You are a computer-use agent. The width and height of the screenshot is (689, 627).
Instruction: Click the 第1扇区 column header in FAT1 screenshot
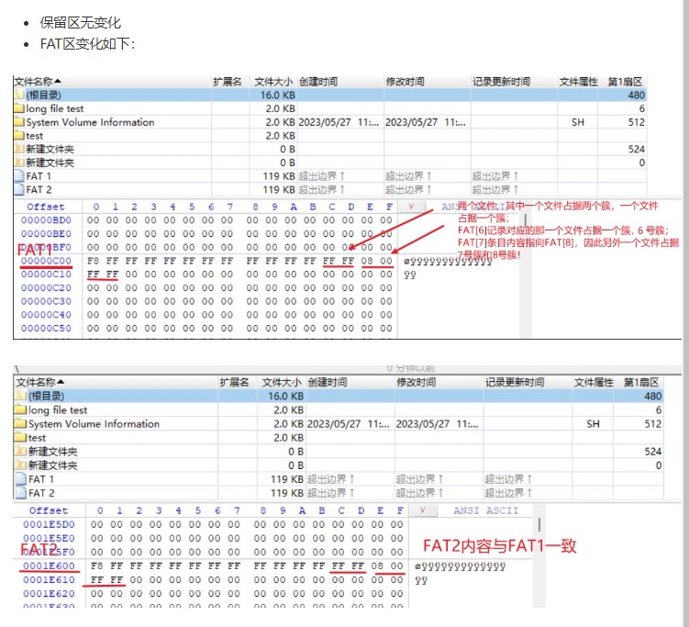point(625,82)
